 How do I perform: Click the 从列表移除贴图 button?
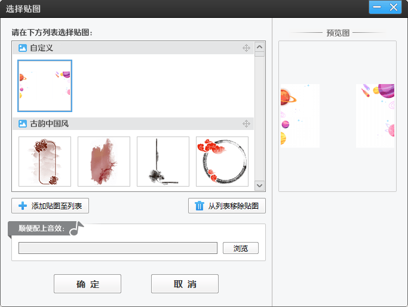pyautogui.click(x=227, y=206)
